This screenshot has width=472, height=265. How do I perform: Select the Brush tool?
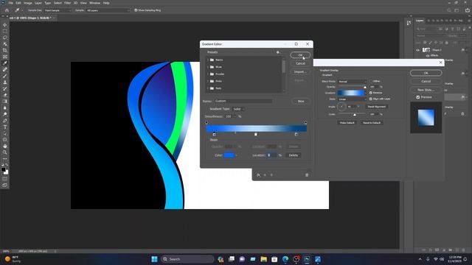pos(5,76)
